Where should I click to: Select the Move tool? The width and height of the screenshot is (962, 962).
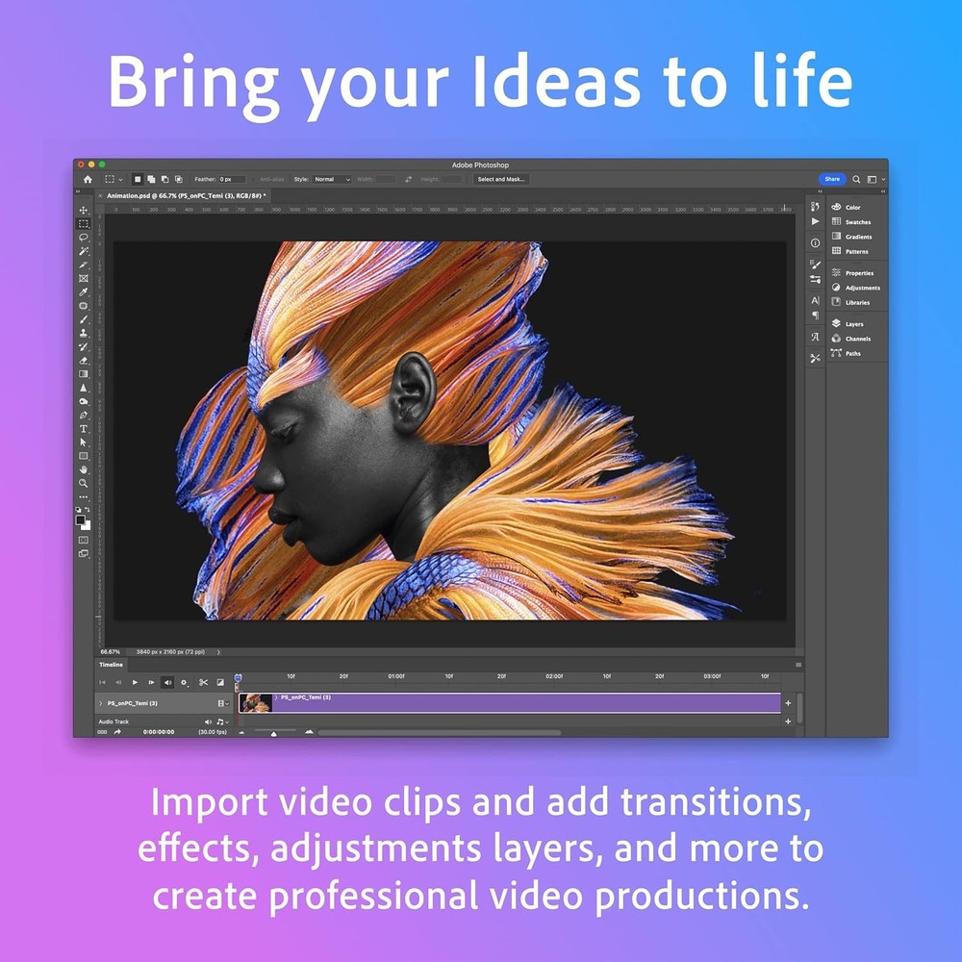84,212
